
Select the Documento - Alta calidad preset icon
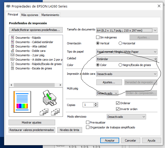pos(12,46)
